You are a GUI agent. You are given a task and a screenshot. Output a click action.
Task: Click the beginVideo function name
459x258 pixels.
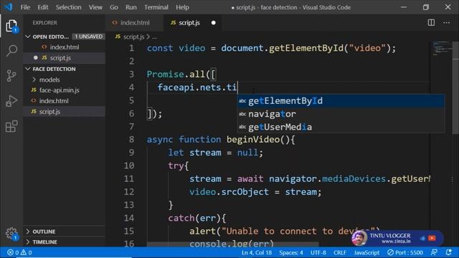[x=253, y=139]
